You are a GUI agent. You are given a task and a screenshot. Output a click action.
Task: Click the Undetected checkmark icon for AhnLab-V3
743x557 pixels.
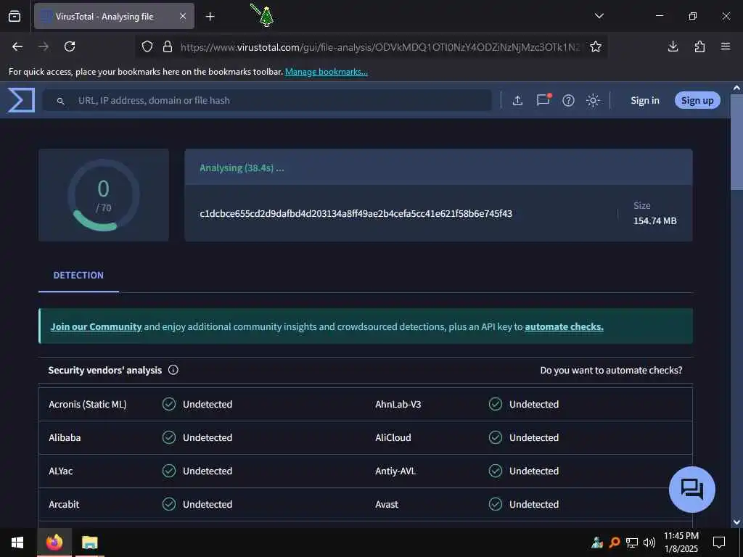[x=496, y=404]
